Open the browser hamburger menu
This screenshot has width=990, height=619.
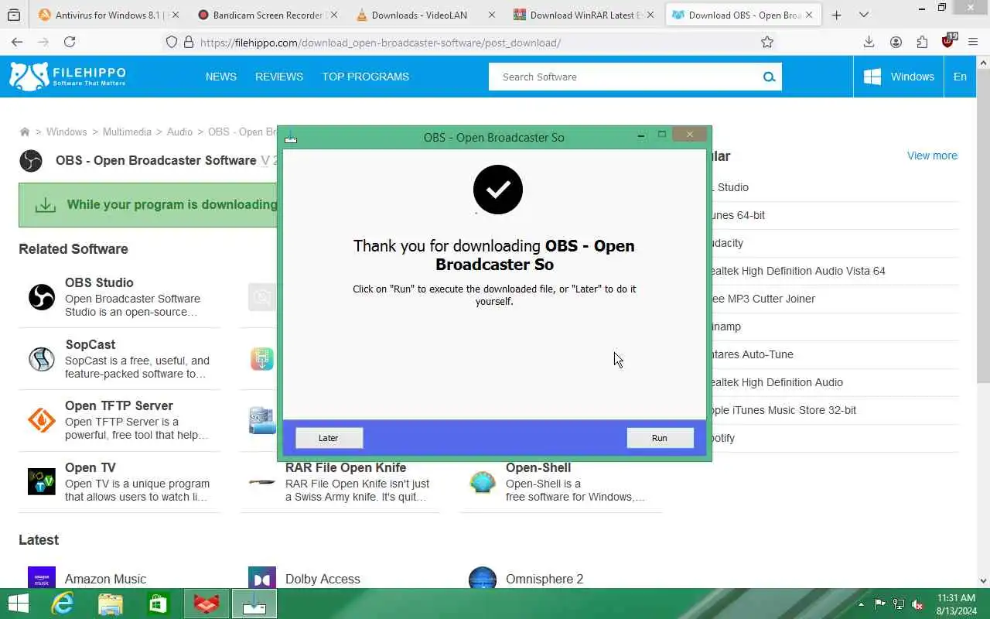click(x=973, y=43)
